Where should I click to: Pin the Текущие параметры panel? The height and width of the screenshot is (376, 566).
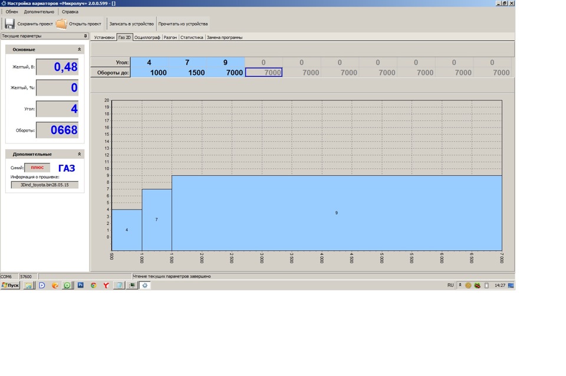[x=85, y=36]
